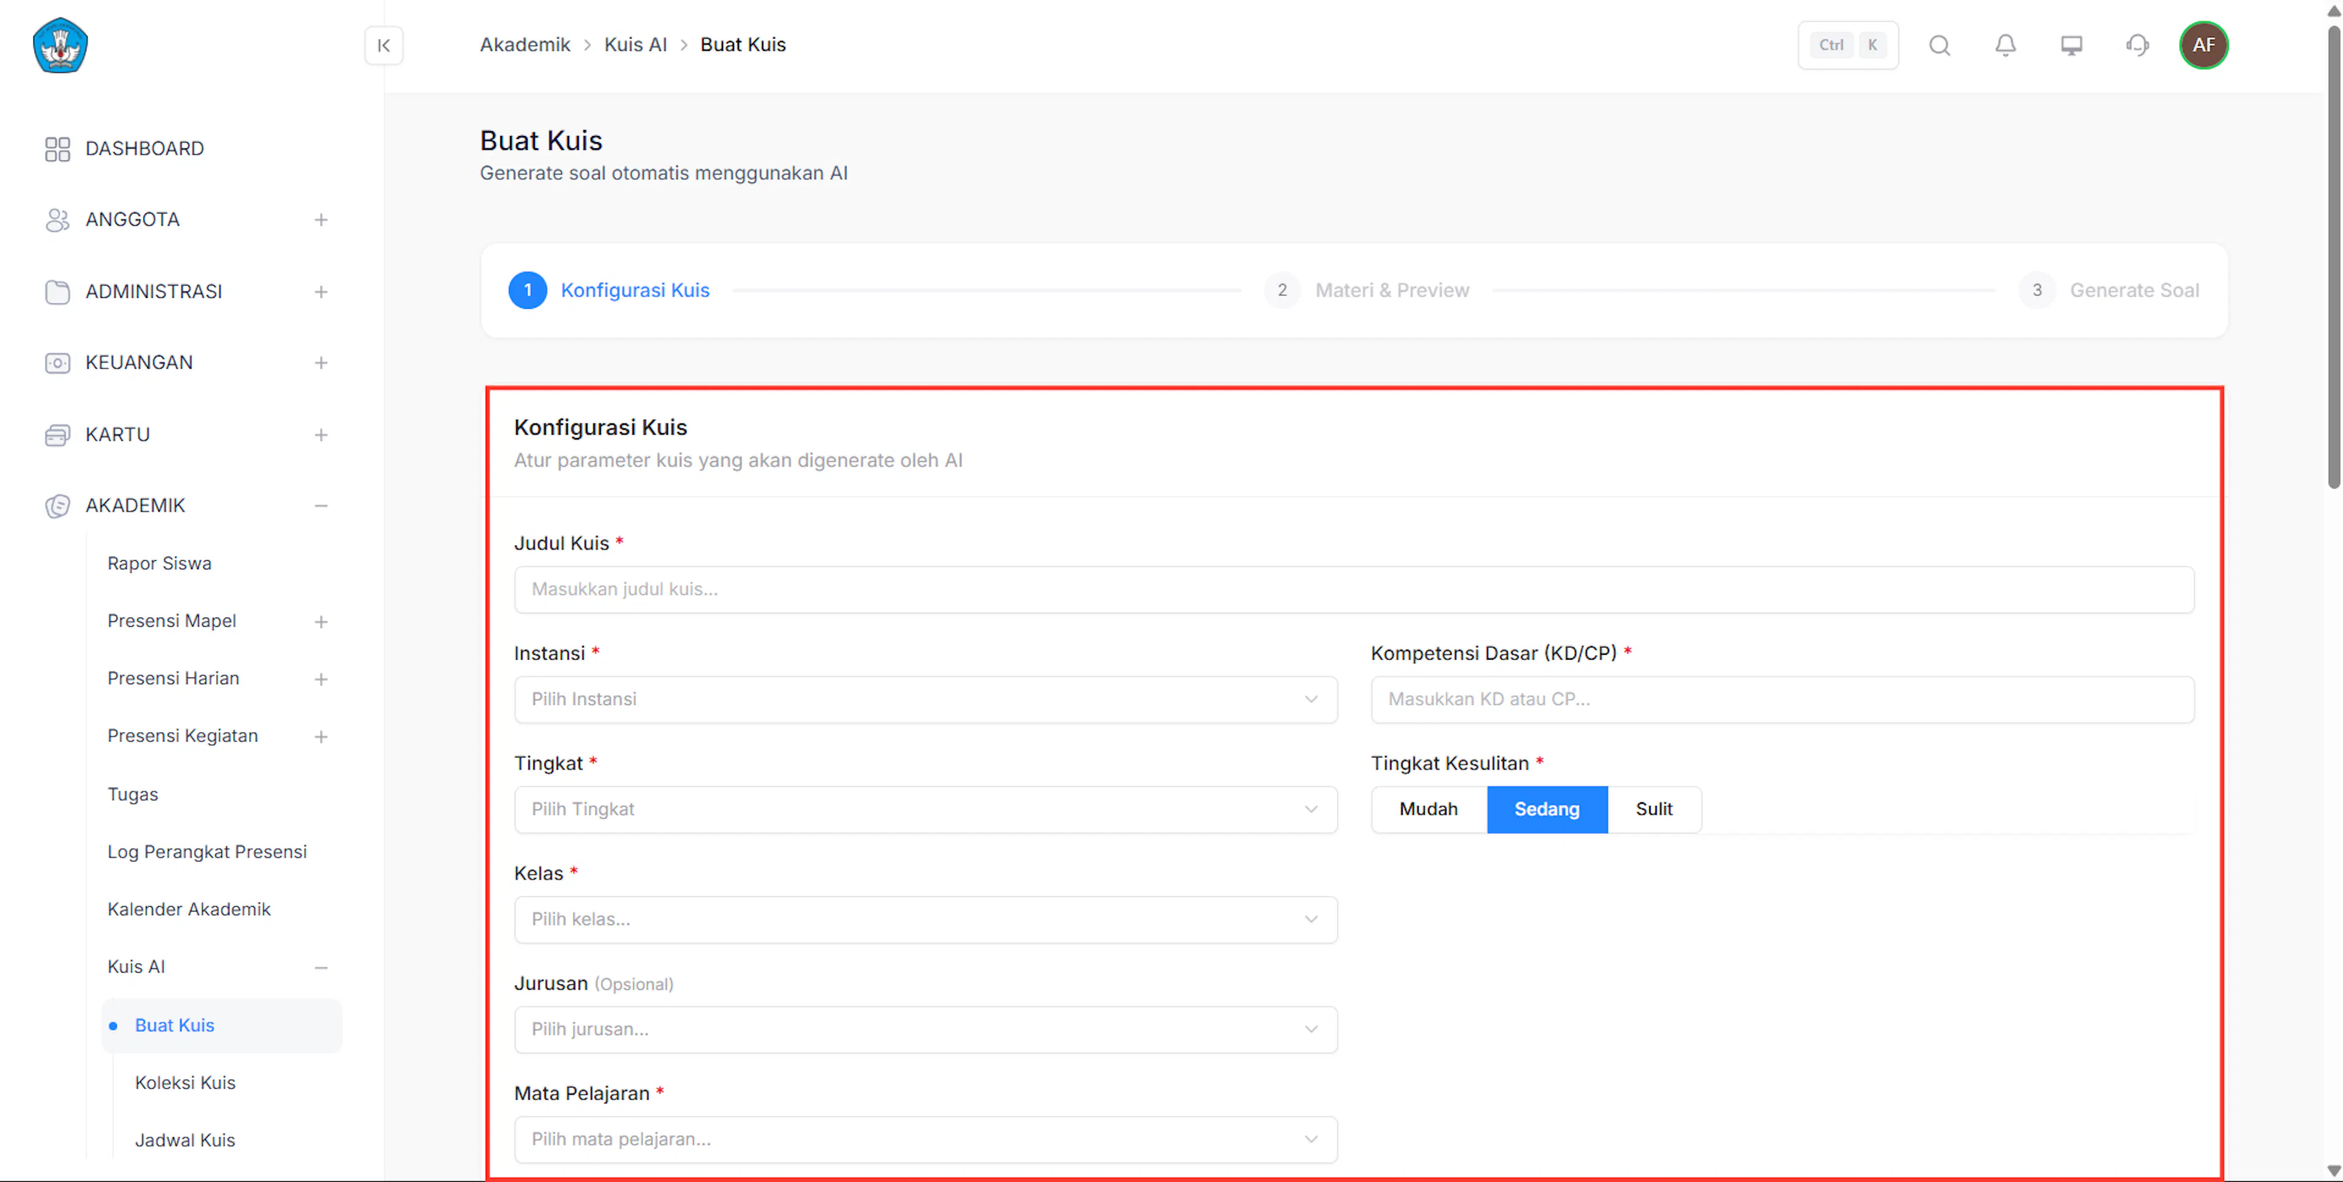
Task: Select Sedang difficulty
Action: (1546, 809)
